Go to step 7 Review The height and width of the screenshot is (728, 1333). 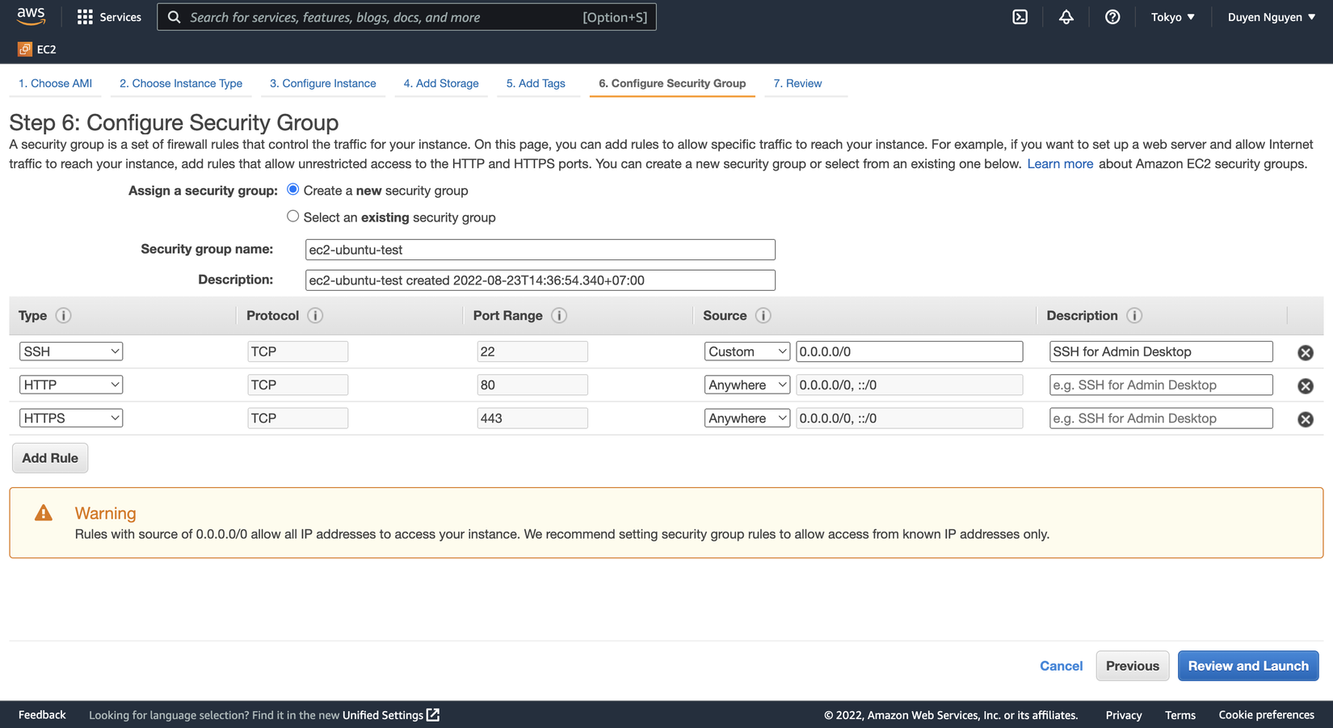[797, 83]
